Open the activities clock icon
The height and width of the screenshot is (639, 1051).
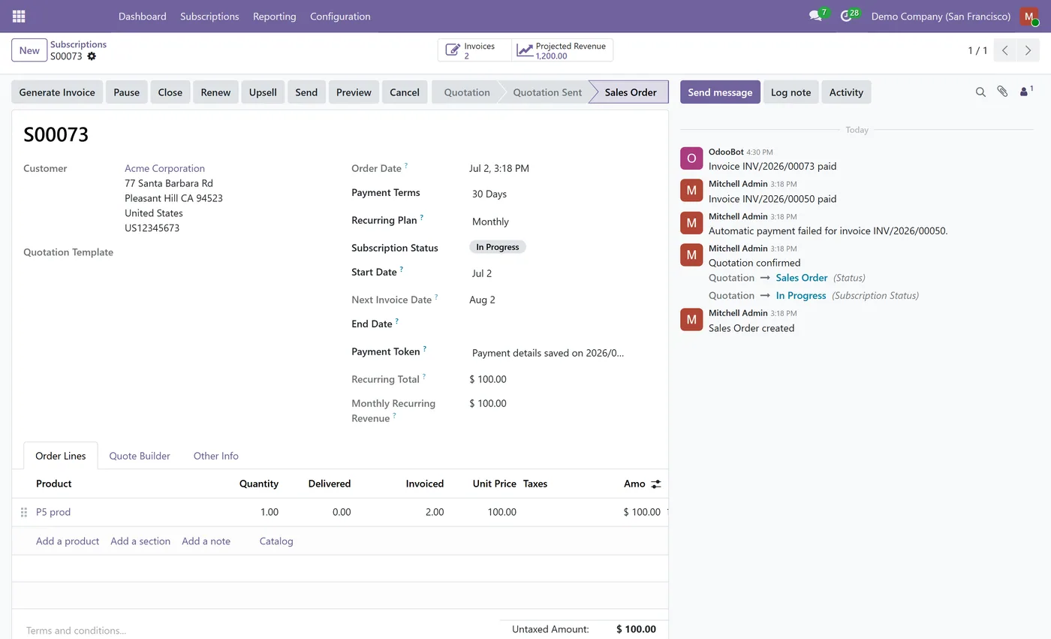[x=846, y=16]
